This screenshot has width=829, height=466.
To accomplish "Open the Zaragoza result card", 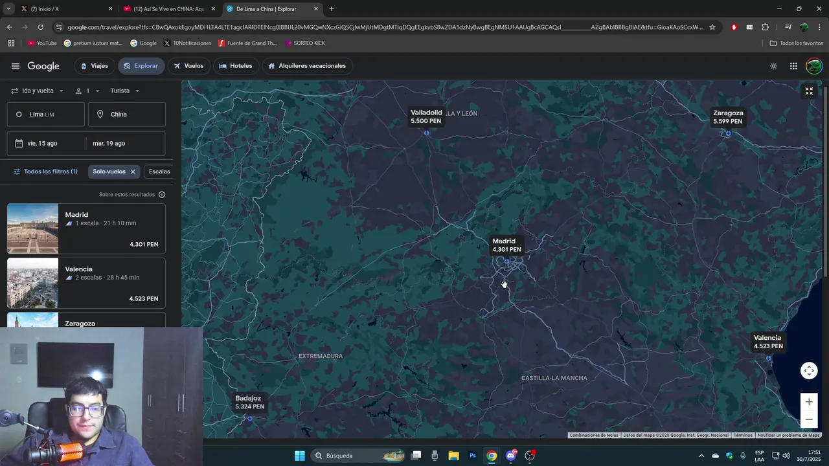I will [86, 320].
